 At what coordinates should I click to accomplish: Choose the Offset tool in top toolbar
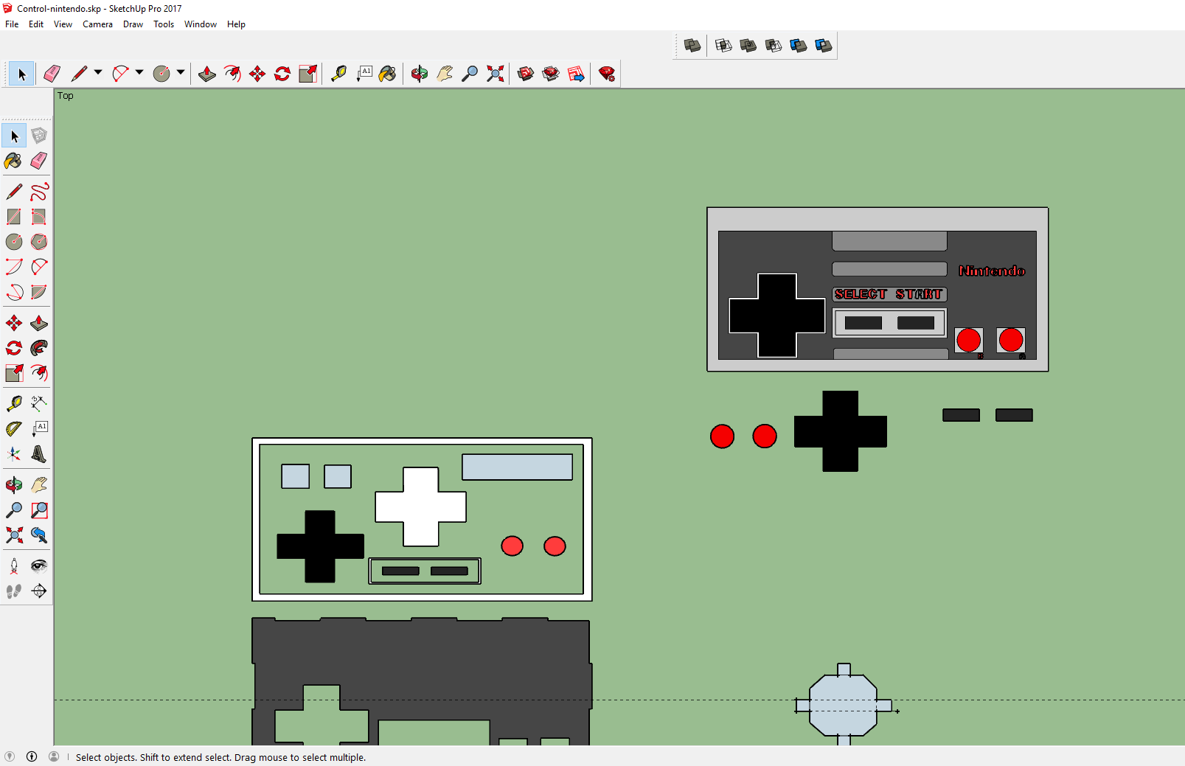[x=232, y=74]
